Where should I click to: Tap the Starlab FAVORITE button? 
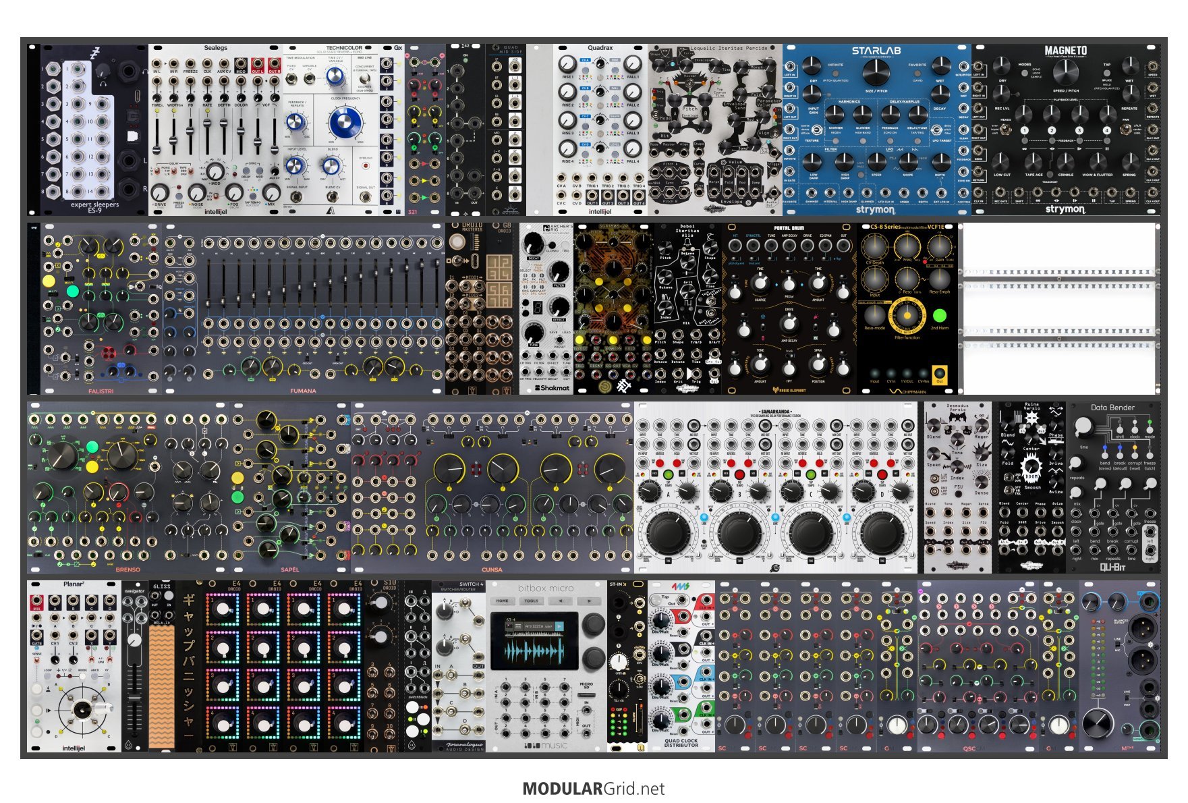917,74
